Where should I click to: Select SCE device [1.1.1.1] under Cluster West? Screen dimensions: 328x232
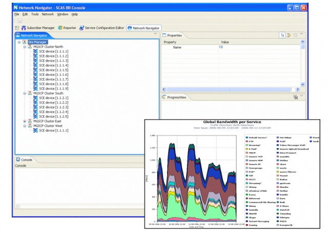pyautogui.click(x=53, y=131)
